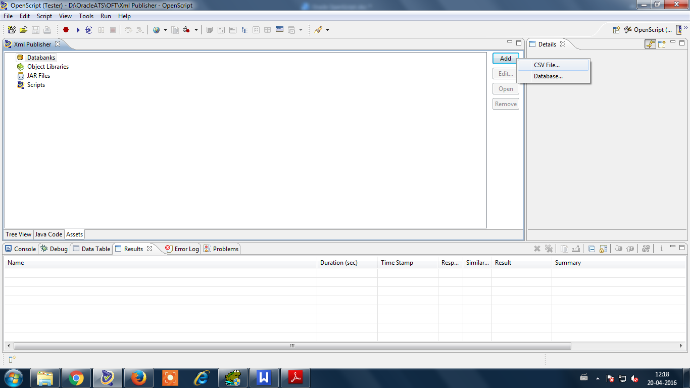
Task: Open the dropdown arrow beside the globe icon
Action: [165, 30]
